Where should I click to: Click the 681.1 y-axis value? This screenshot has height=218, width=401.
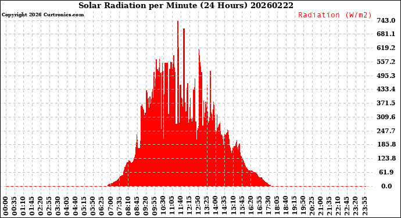click(x=386, y=34)
